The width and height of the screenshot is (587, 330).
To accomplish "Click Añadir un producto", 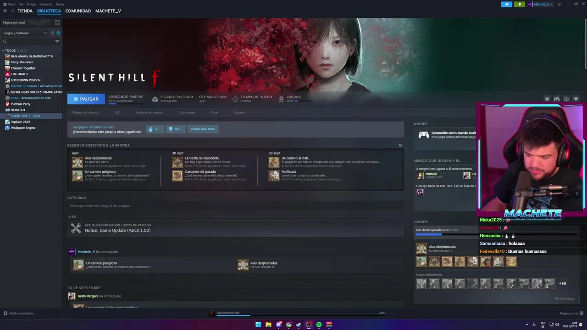I will pos(19,313).
